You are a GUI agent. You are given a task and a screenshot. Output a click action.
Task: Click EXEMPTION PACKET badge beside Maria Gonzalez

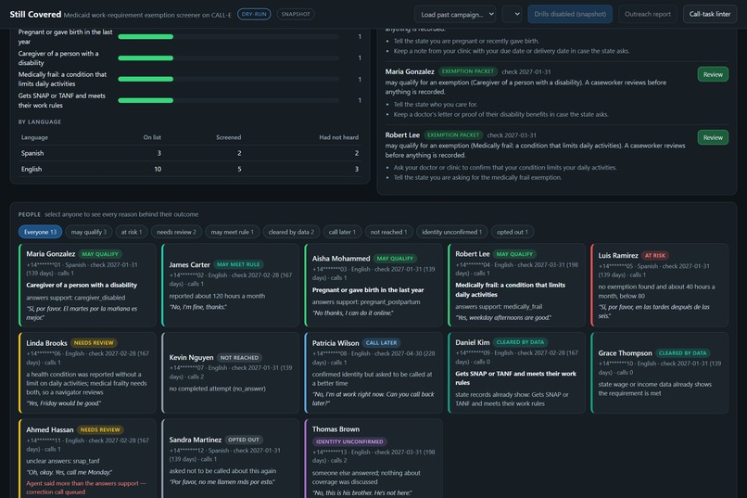coord(467,71)
